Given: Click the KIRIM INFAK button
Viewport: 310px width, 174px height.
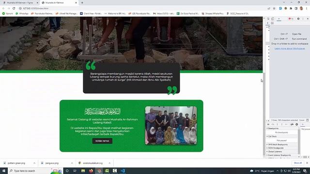Looking at the screenshot, I should [102, 141].
